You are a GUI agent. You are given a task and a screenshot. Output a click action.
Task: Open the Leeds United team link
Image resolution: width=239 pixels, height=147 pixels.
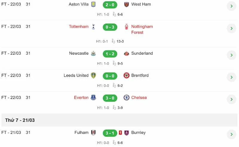(76, 76)
